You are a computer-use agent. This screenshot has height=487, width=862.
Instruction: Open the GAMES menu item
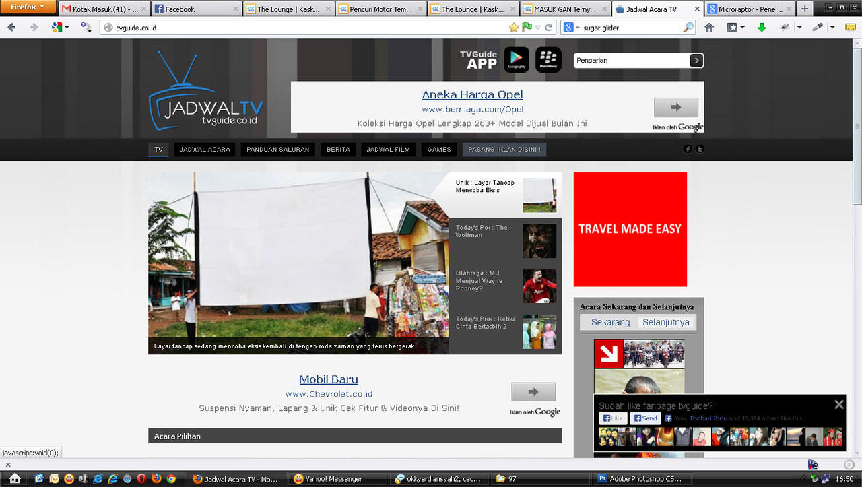pyautogui.click(x=439, y=150)
